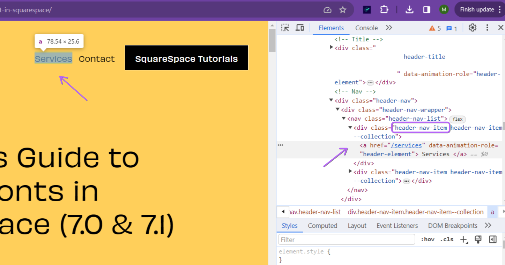The height and width of the screenshot is (265, 505).
Task: Add a new style rule plus icon
Action: pyautogui.click(x=464, y=240)
